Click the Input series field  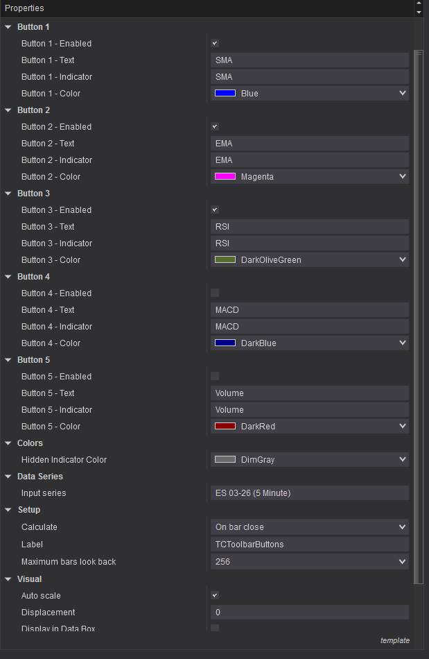309,493
